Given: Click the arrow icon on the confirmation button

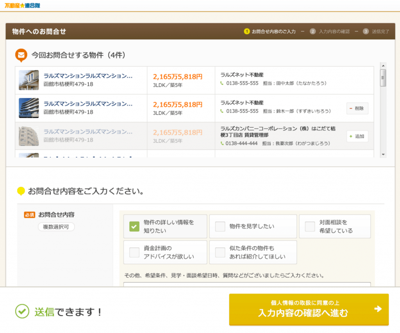Looking at the screenshot, I should tap(377, 309).
